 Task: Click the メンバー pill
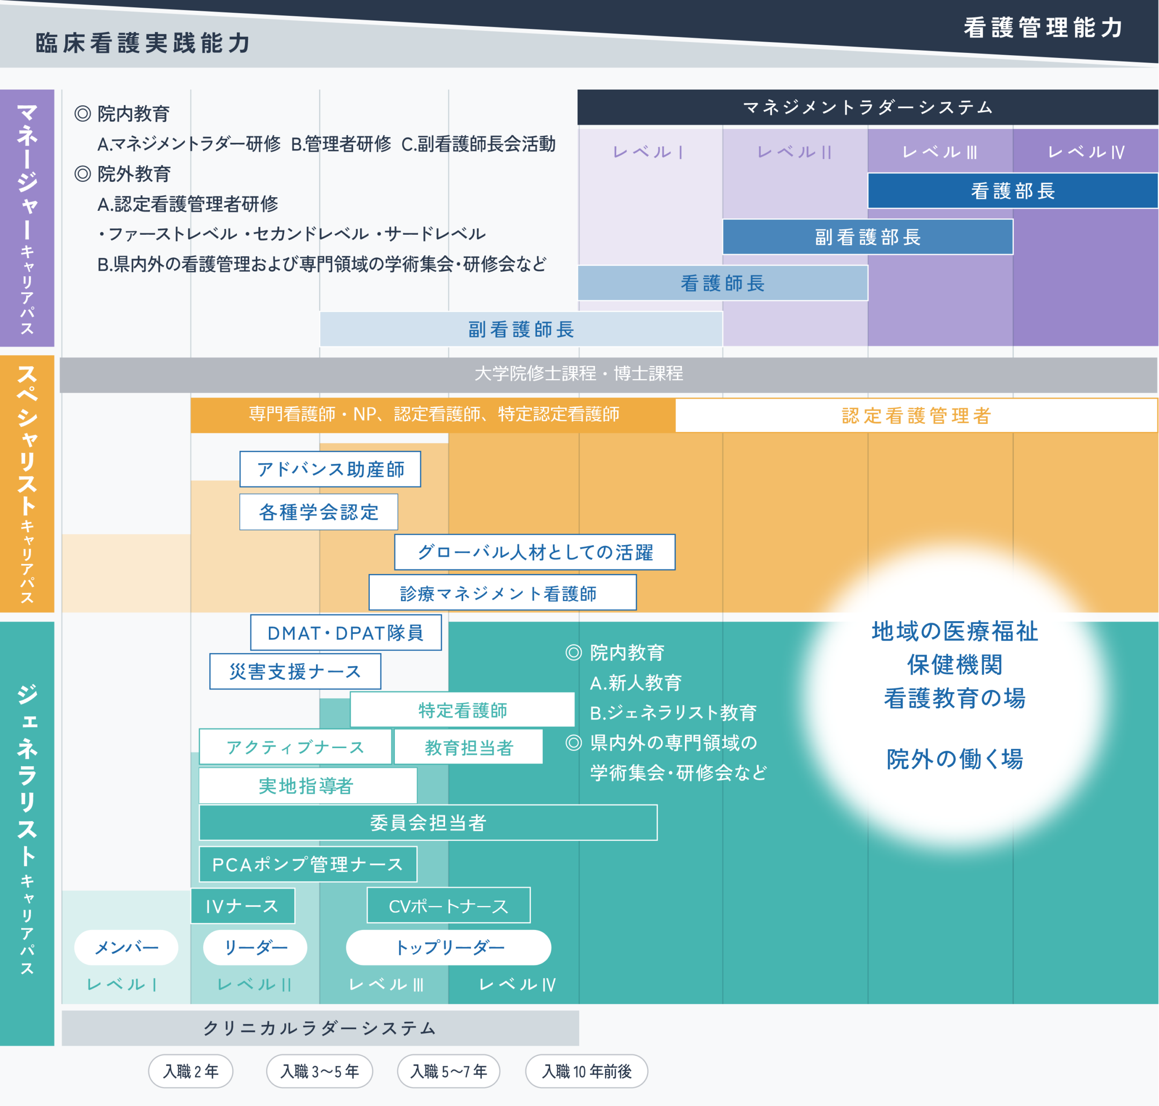coord(126,947)
